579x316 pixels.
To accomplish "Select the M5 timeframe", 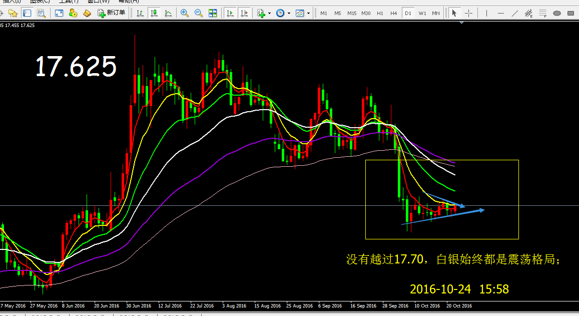I will (x=338, y=14).
